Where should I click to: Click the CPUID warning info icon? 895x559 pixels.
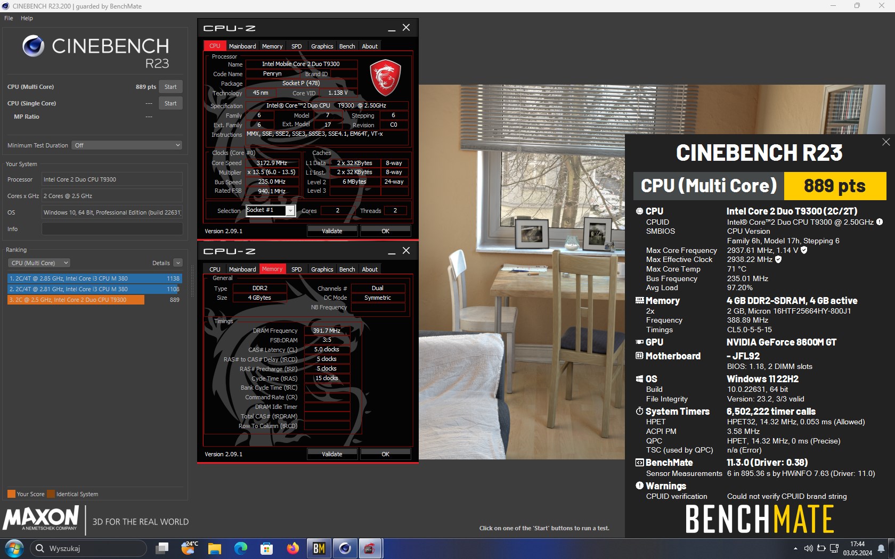point(880,222)
